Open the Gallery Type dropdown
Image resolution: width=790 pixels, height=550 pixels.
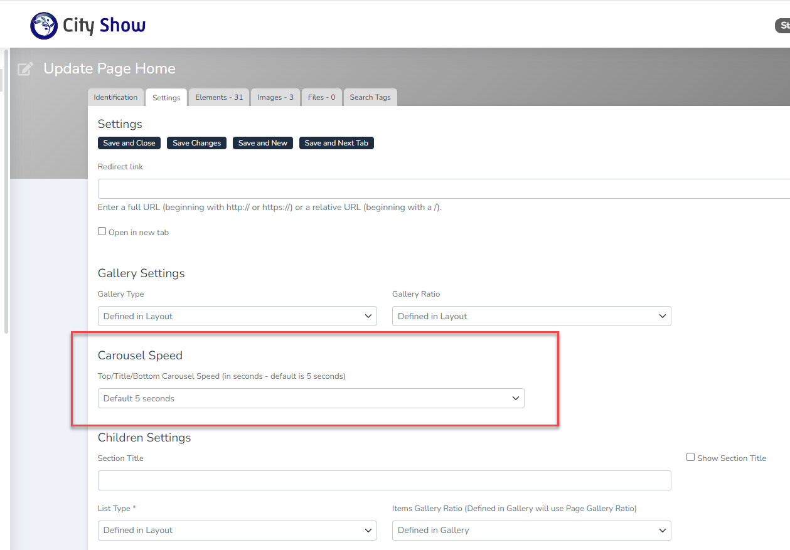(x=237, y=316)
